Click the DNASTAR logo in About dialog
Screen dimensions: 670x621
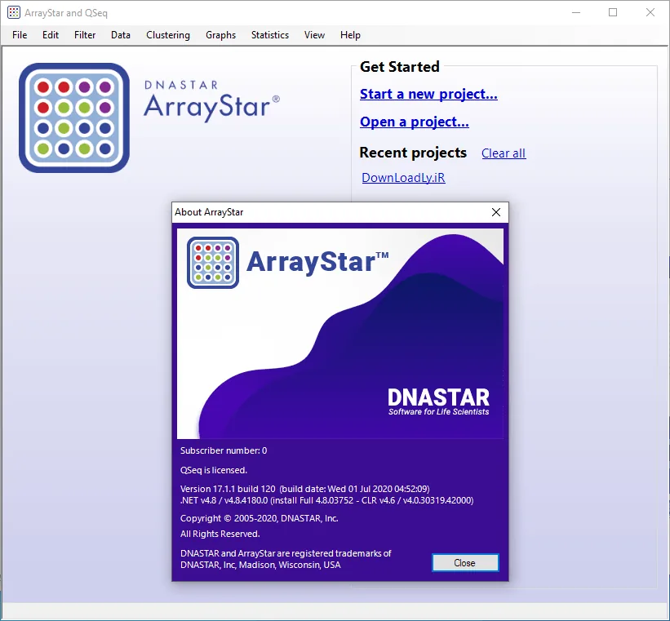[438, 401]
